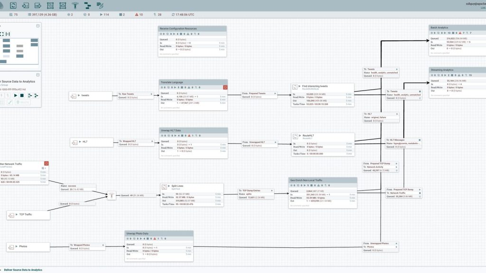Image resolution: width=486 pixels, height=273 pixels.
Task: Click the pencil color icon in Operate panel
Action: tap(9, 102)
